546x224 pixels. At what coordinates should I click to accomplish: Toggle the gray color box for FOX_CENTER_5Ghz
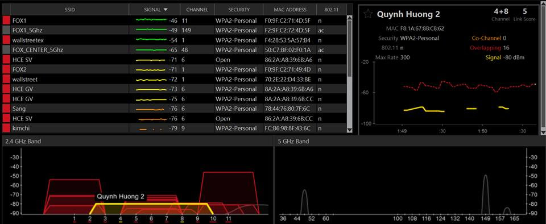6,49
